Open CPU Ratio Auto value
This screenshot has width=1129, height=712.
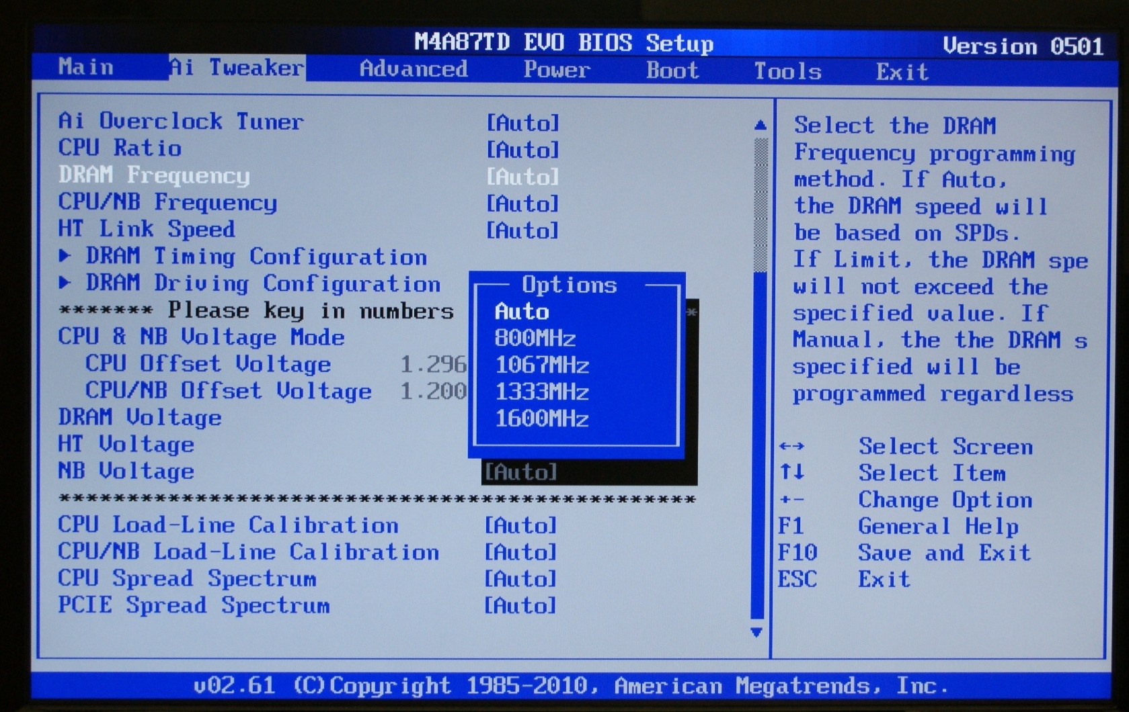point(522,150)
